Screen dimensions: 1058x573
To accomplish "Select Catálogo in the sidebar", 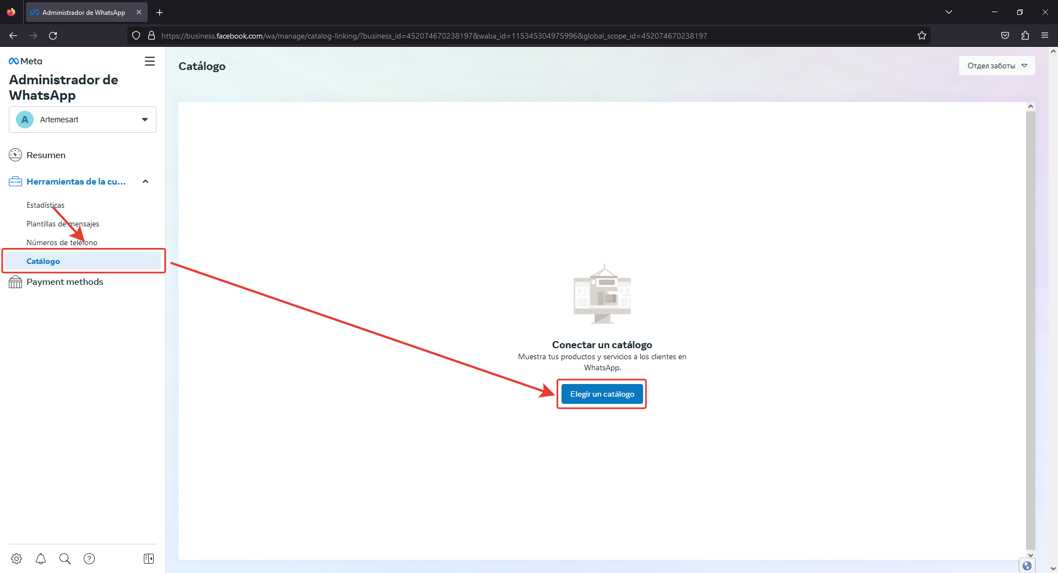I will tap(83, 261).
